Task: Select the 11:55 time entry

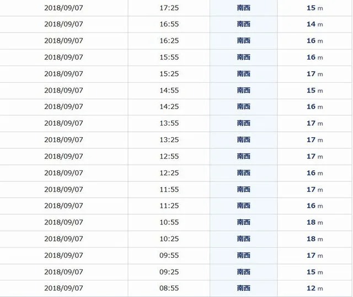Action: click(x=169, y=190)
